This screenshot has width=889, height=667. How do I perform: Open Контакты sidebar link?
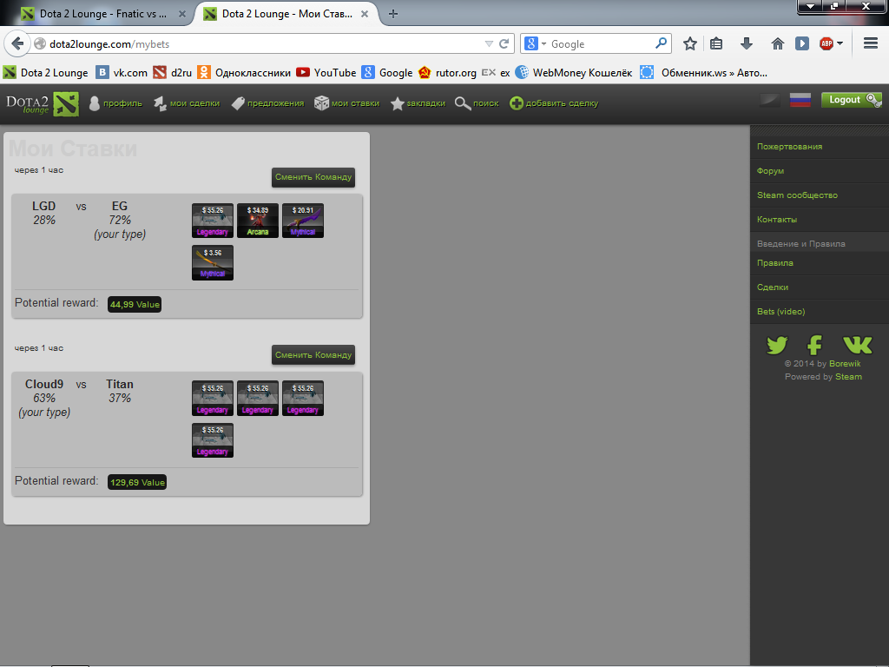pyautogui.click(x=777, y=220)
